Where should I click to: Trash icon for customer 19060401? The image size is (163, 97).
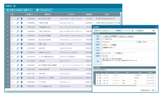22,44
